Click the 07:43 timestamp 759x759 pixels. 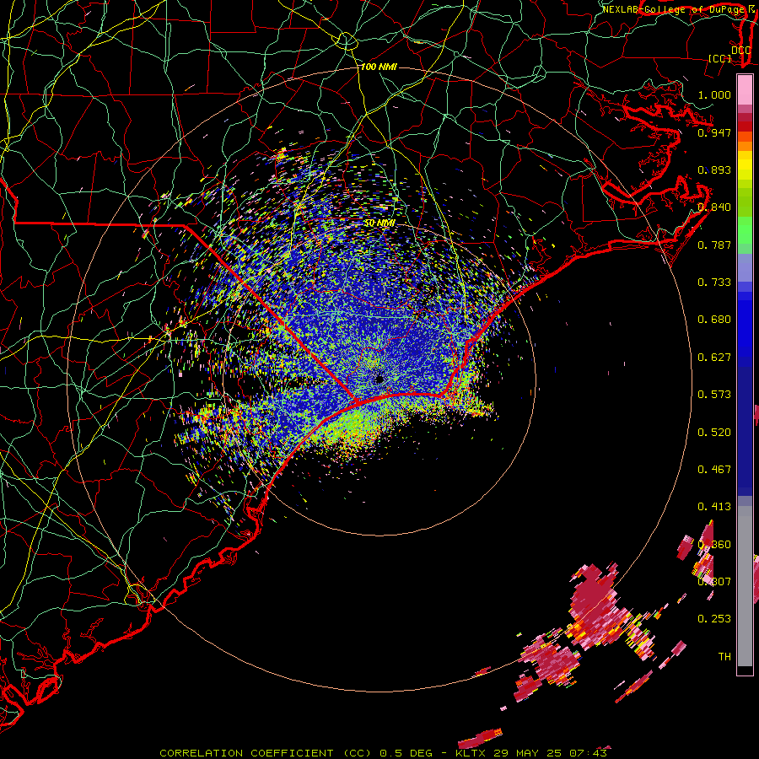(588, 753)
